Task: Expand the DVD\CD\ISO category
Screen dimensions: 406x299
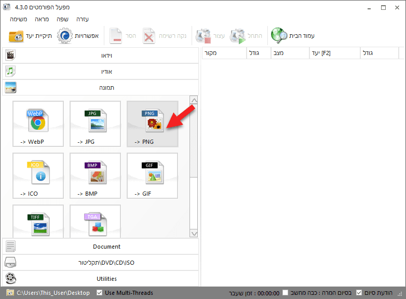Action: tap(101, 263)
